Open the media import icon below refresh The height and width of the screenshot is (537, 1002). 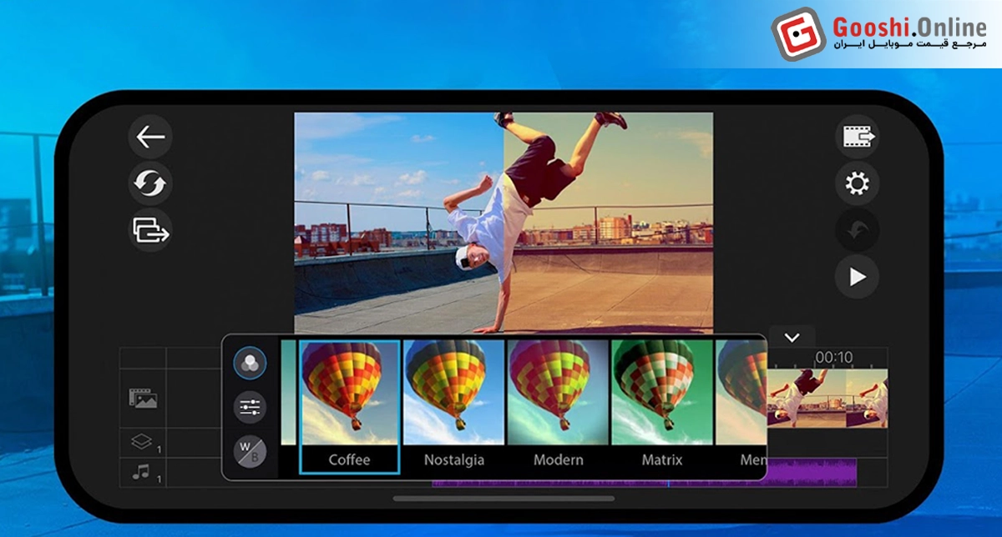point(150,230)
